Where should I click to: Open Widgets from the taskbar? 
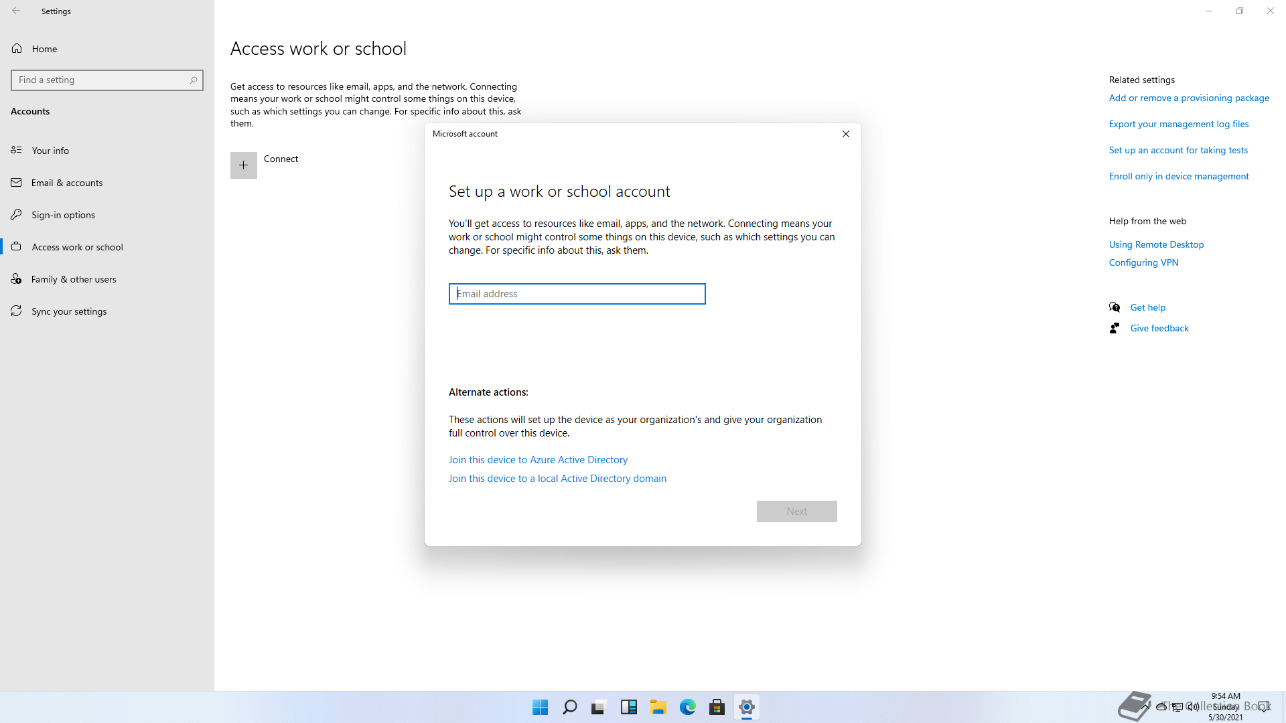pyautogui.click(x=628, y=707)
